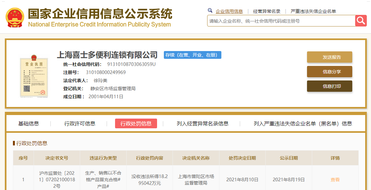The height and width of the screenshot is (190, 371).
Task: Switch to the 列入经营异常名录信息 tab
Action: click(203, 123)
